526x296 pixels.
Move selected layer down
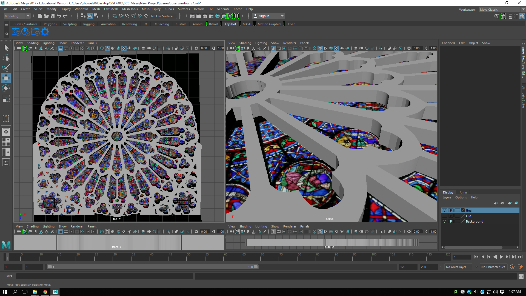coord(502,203)
